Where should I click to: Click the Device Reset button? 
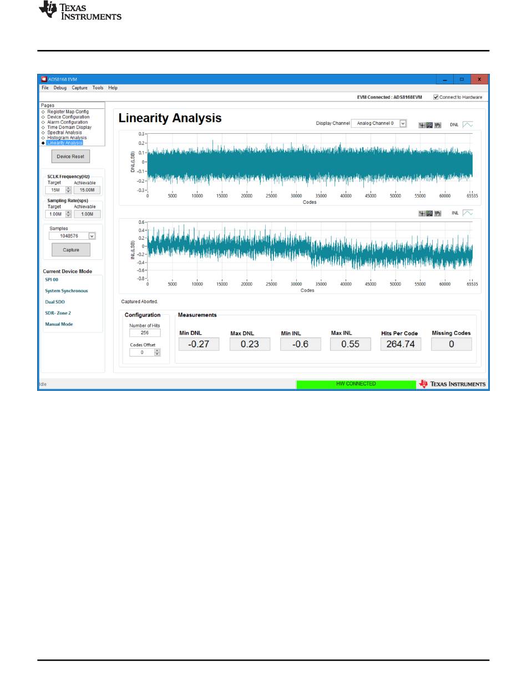70,157
